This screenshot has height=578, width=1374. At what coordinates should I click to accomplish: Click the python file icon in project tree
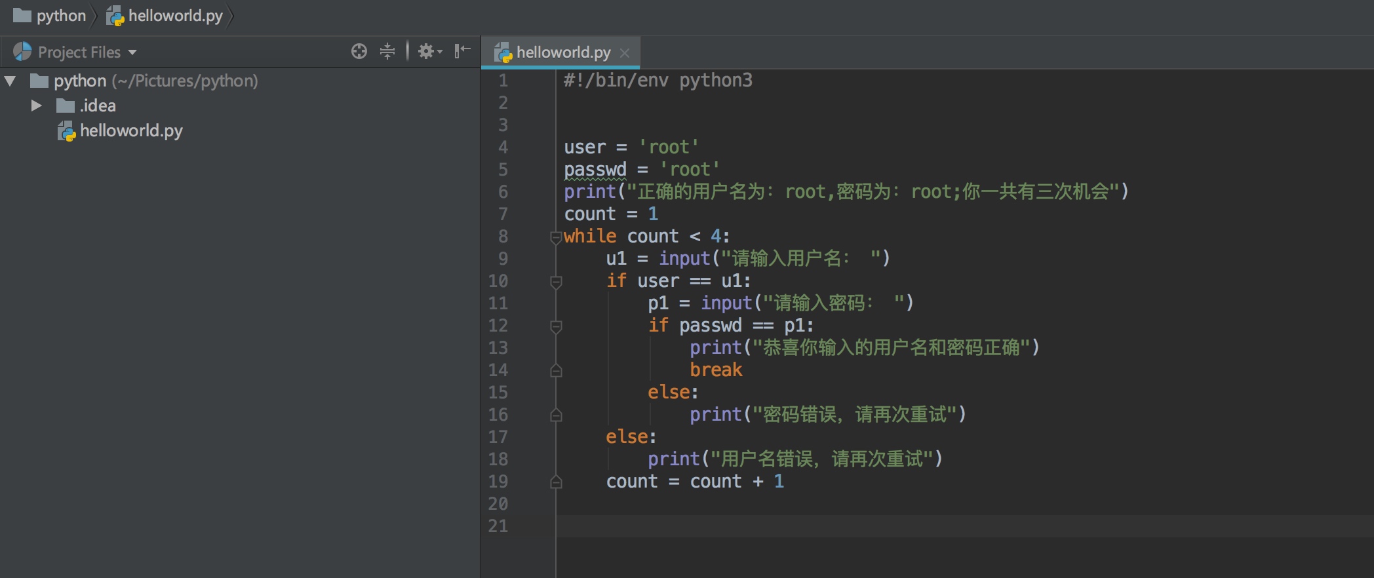pyautogui.click(x=66, y=132)
